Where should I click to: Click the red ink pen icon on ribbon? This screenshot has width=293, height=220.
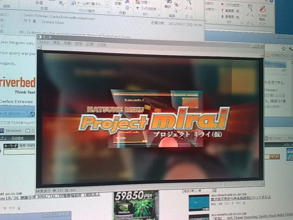(x=262, y=9)
